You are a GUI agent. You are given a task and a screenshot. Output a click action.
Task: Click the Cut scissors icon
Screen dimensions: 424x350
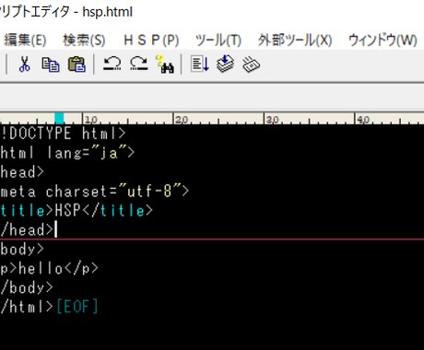[x=25, y=64]
